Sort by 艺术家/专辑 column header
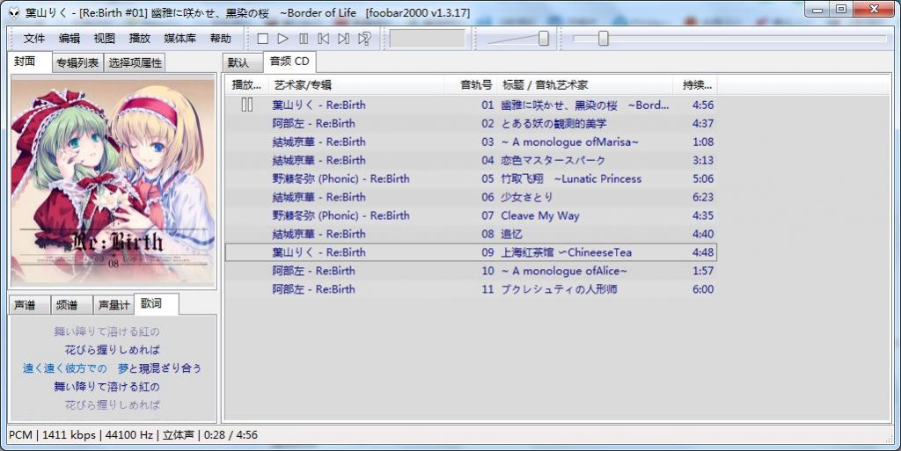Image resolution: width=901 pixels, height=451 pixels. tap(356, 85)
